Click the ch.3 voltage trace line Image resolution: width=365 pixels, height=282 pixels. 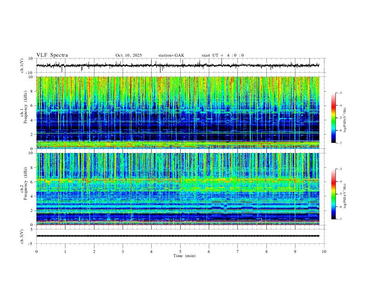coord(178,236)
